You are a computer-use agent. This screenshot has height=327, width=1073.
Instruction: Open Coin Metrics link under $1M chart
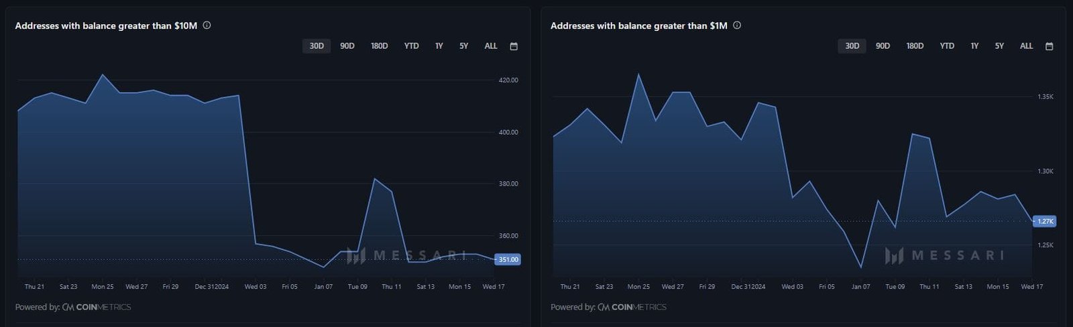pyautogui.click(x=632, y=307)
